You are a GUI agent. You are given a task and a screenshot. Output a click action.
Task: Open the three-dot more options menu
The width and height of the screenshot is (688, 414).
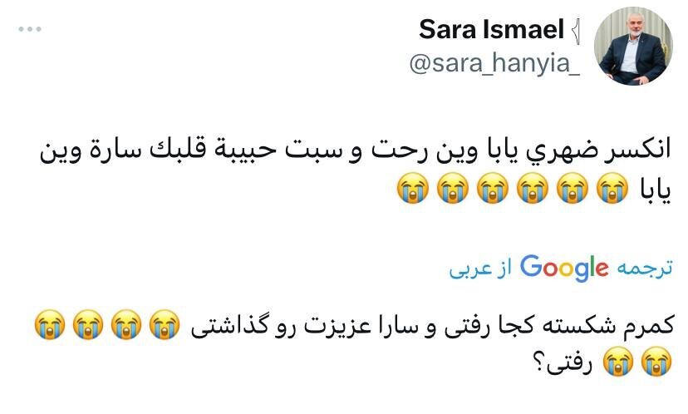[30, 30]
